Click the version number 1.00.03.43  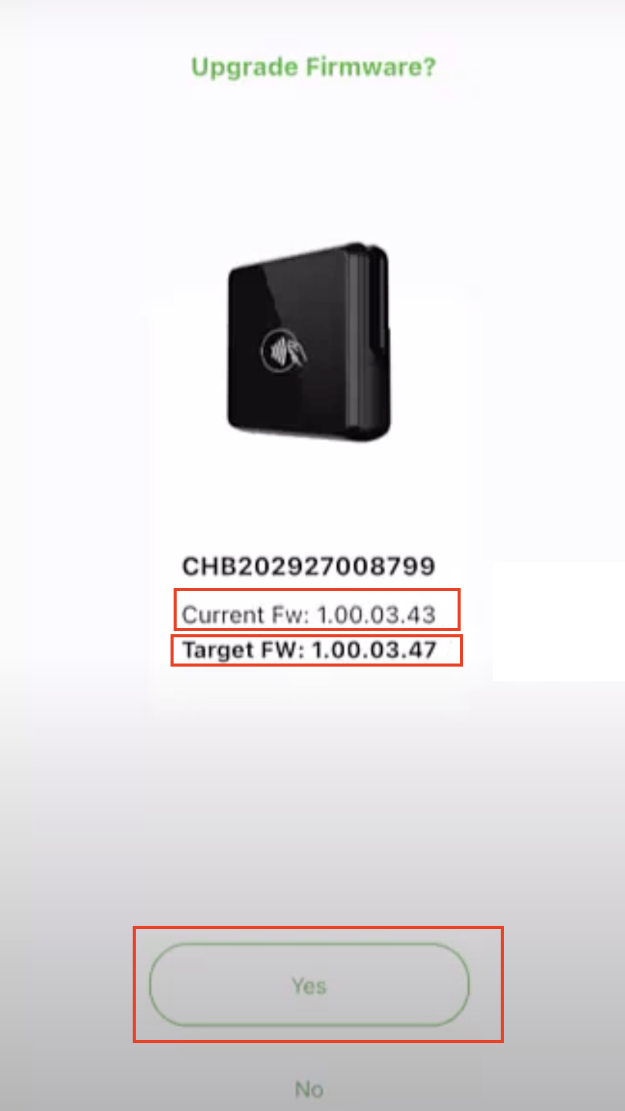[x=377, y=615]
